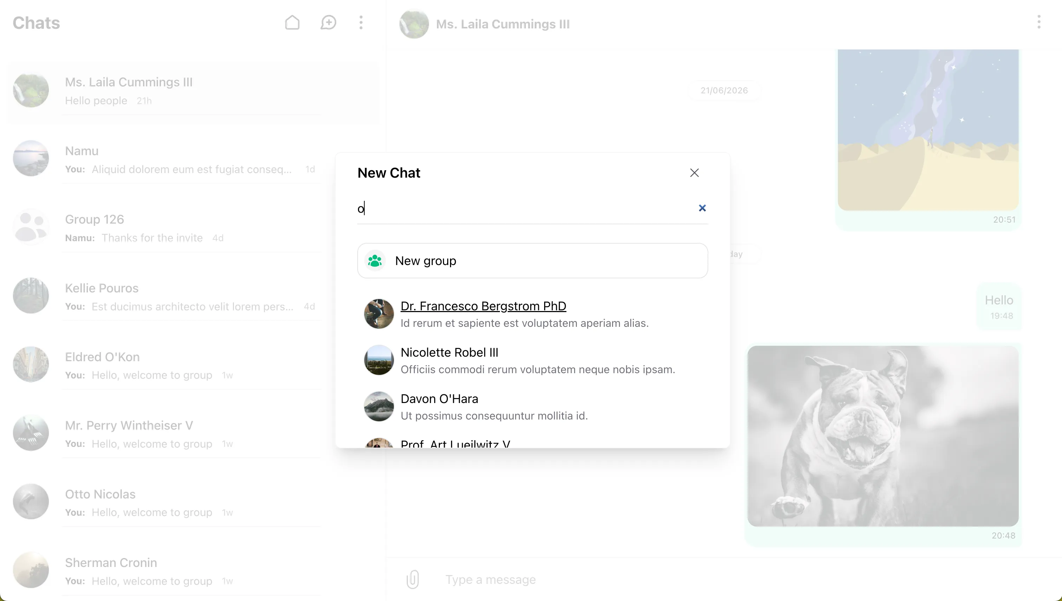1062x601 pixels.
Task: Click the Ms. Laila Cummings III header name
Action: 503,24
